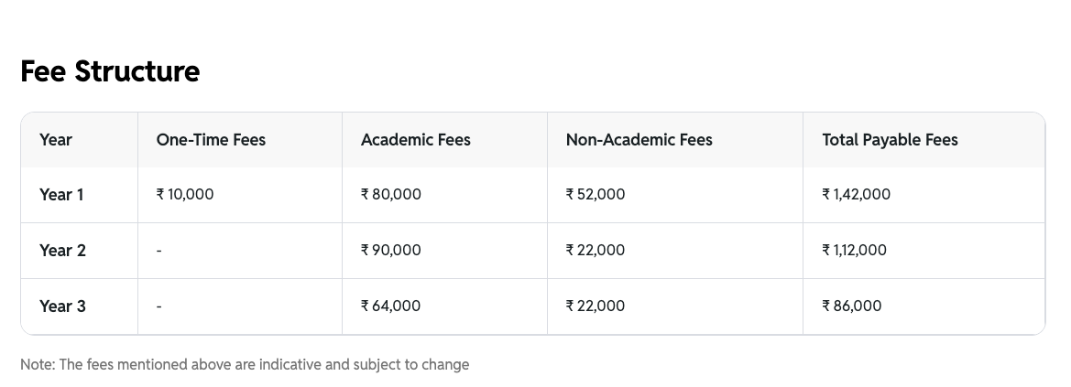Click the ₹64,000 academic fee cell
The height and width of the screenshot is (387, 1071).
391,306
